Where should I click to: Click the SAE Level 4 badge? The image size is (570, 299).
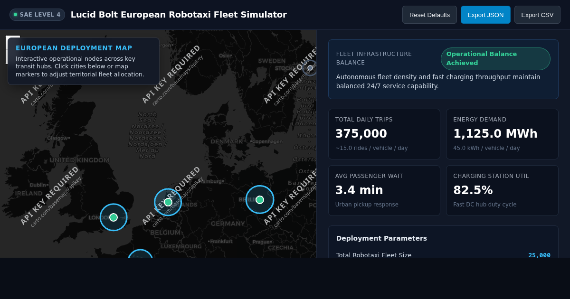point(37,15)
